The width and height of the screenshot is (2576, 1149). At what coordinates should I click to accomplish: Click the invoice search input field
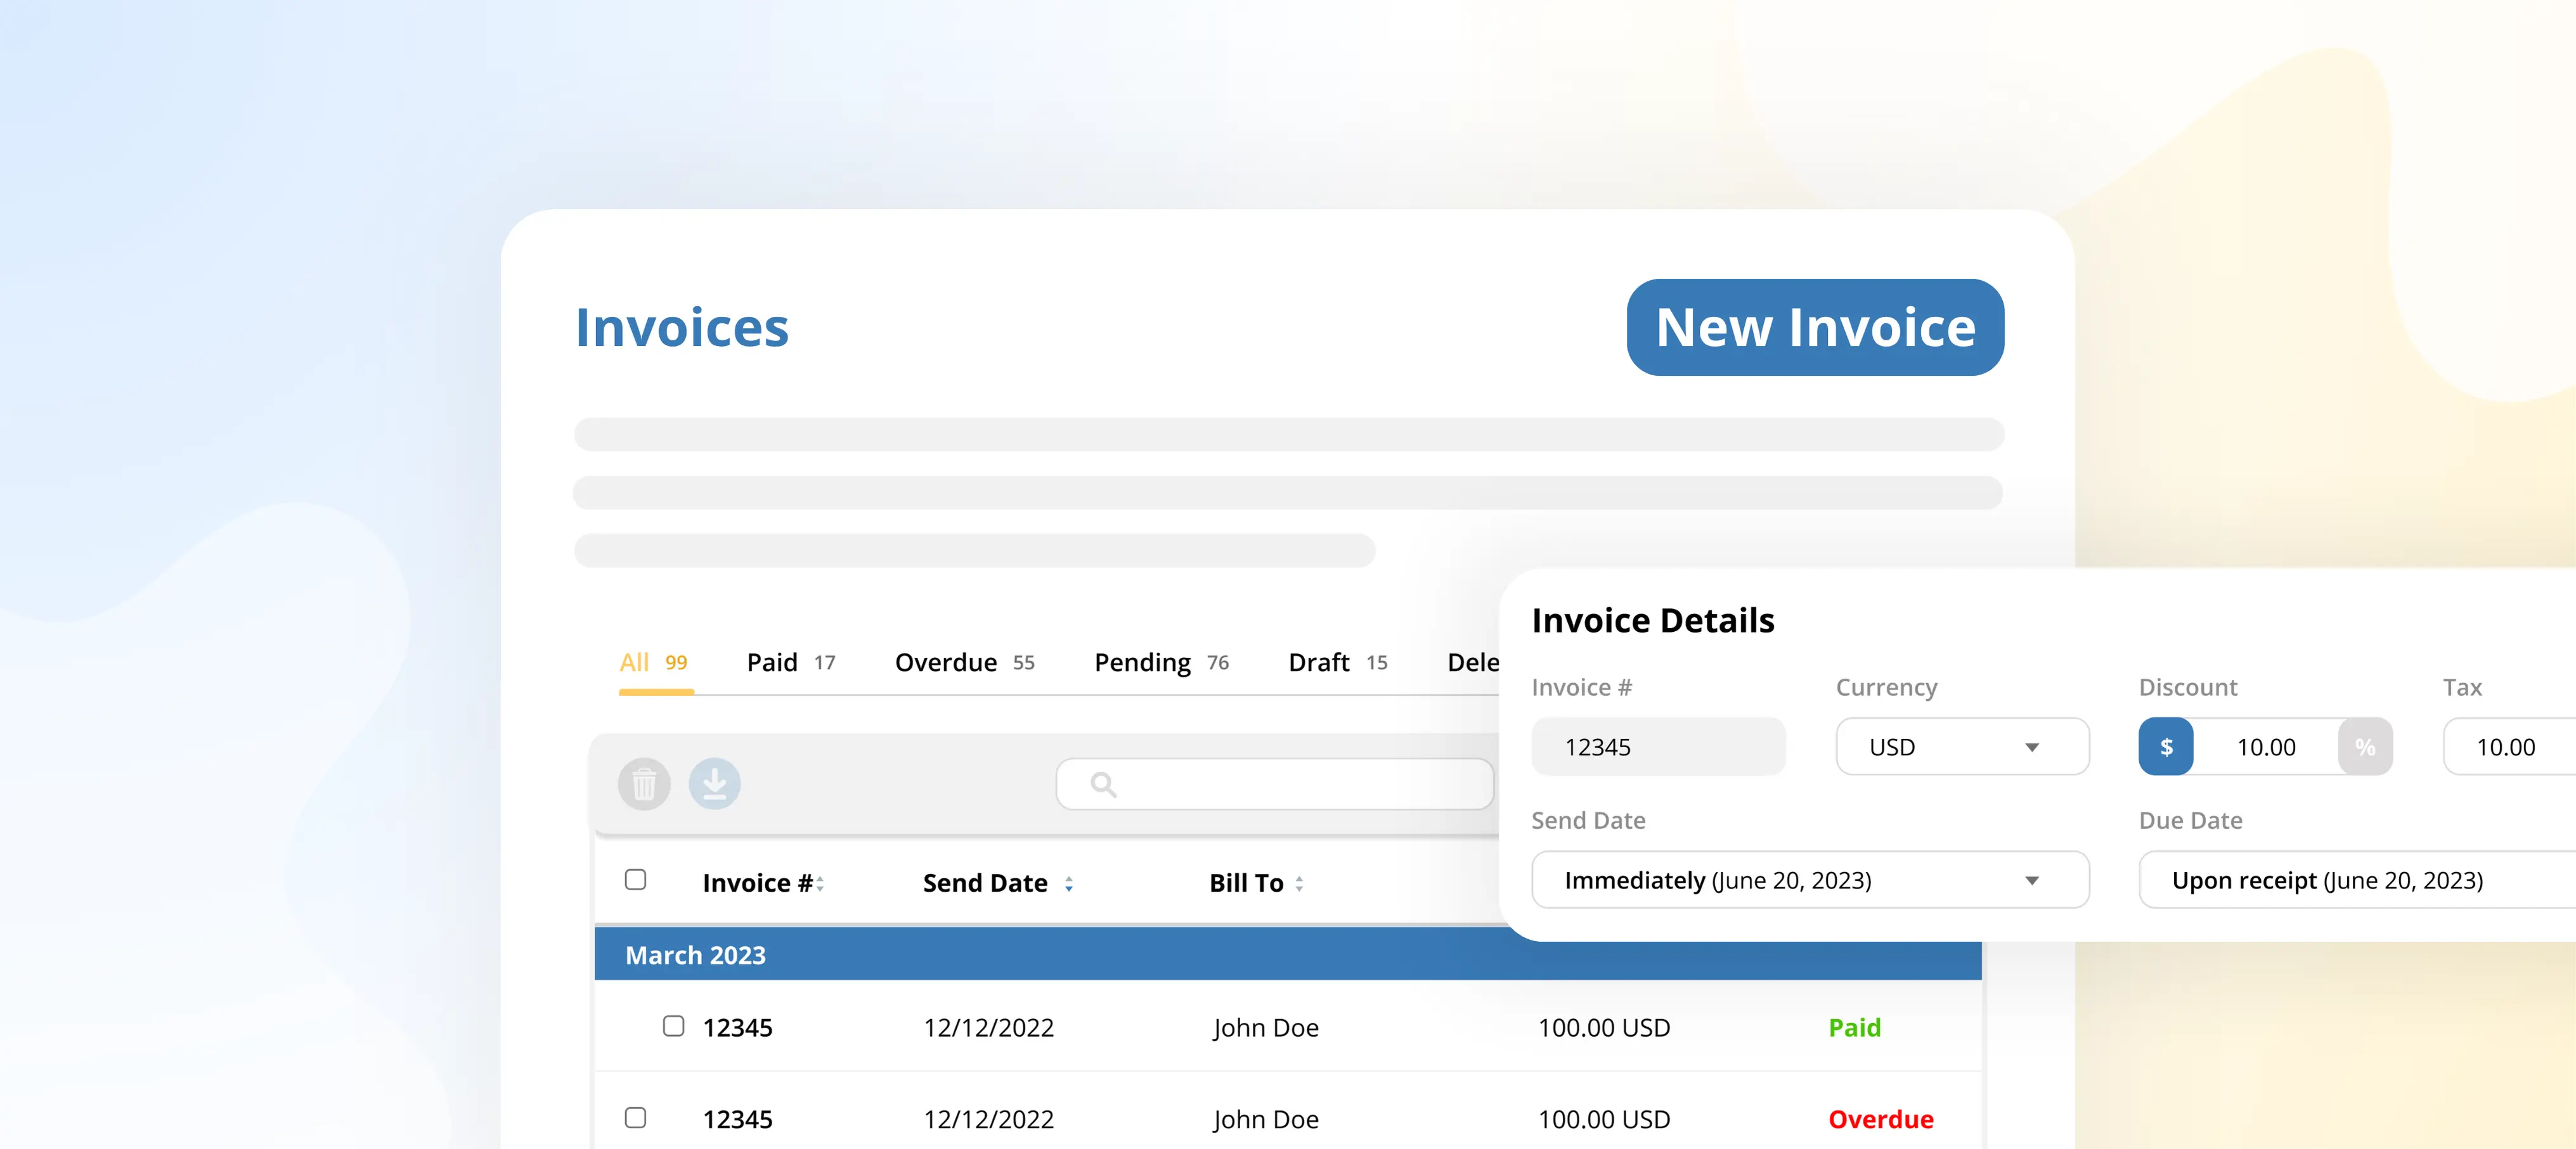1275,784
